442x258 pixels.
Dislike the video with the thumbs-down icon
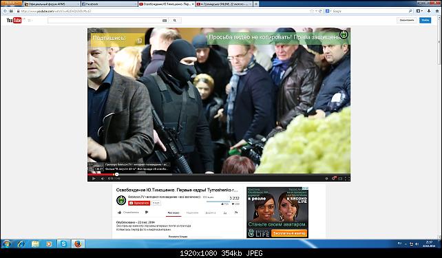(146, 213)
